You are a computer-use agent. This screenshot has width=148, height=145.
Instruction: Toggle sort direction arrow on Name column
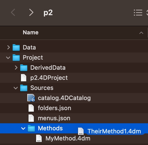click(141, 33)
